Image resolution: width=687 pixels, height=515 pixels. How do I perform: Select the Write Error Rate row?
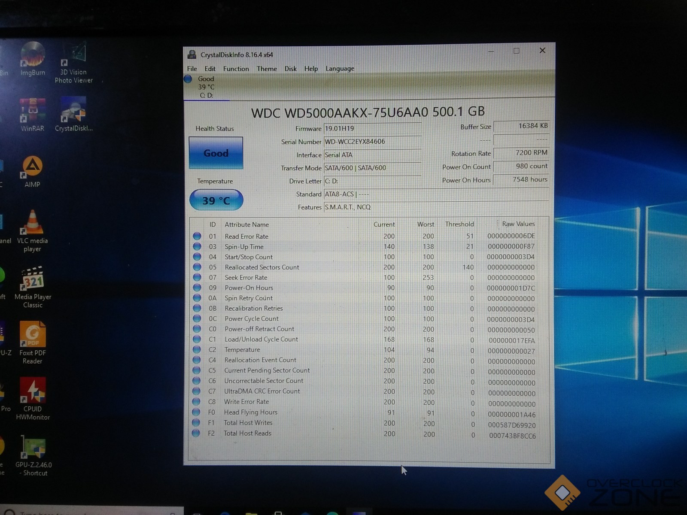click(x=369, y=402)
